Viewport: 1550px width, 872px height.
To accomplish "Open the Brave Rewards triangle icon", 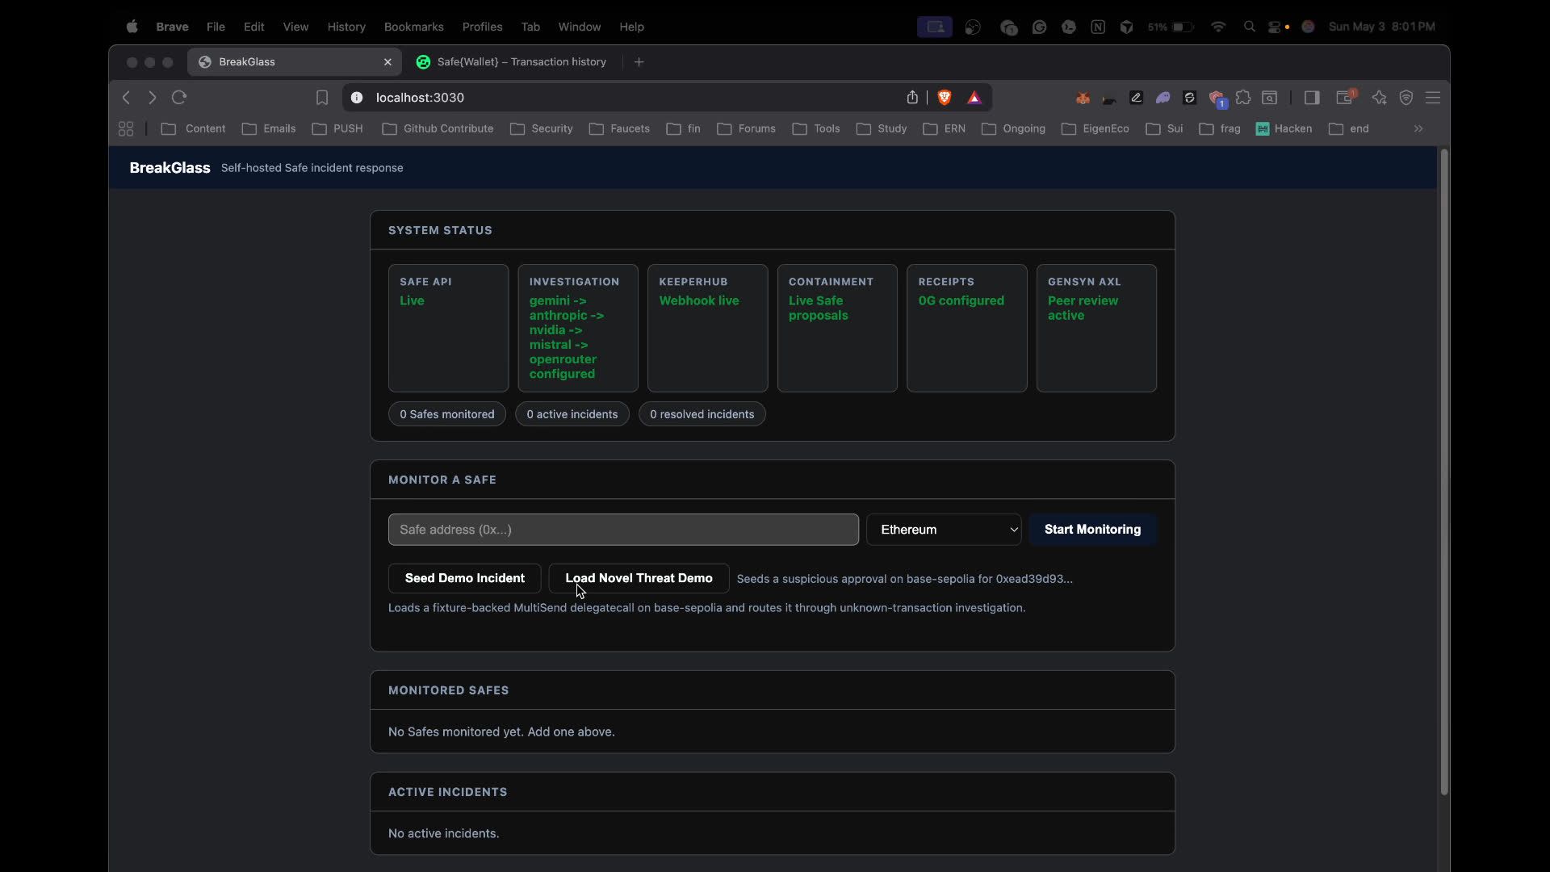I will (974, 98).
